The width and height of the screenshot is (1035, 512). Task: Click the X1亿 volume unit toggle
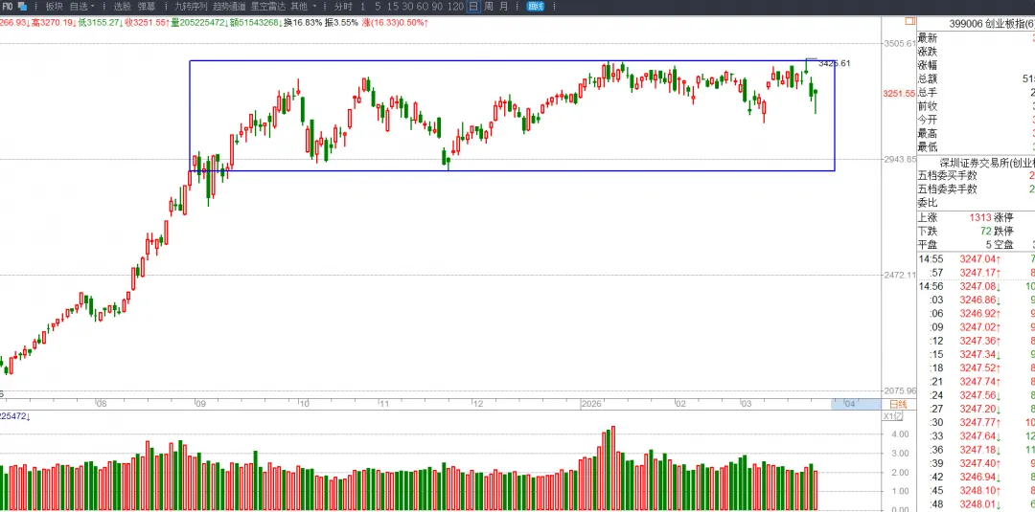(x=892, y=416)
